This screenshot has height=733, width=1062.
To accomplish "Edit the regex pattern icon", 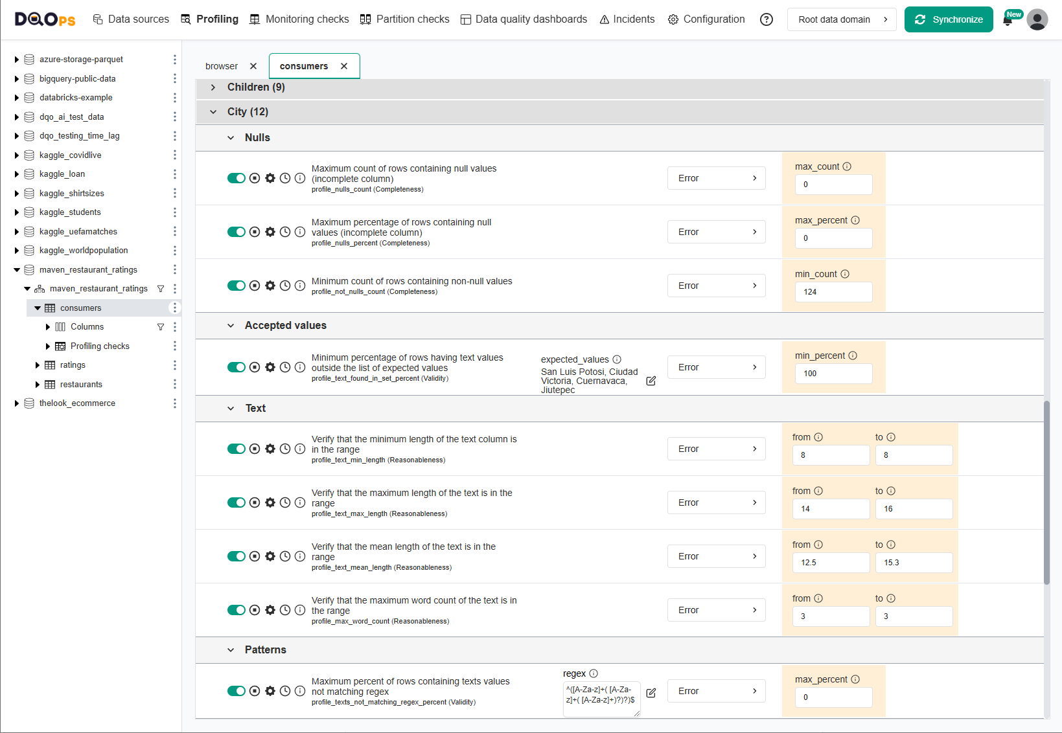I will click(x=651, y=693).
